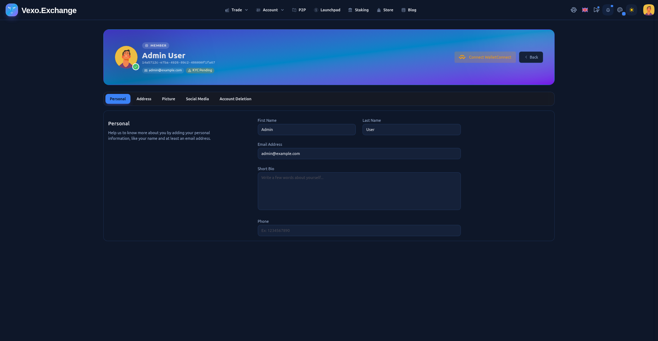The height and width of the screenshot is (341, 658).
Task: Click the Vexo.Exchange brand name
Action: point(49,10)
